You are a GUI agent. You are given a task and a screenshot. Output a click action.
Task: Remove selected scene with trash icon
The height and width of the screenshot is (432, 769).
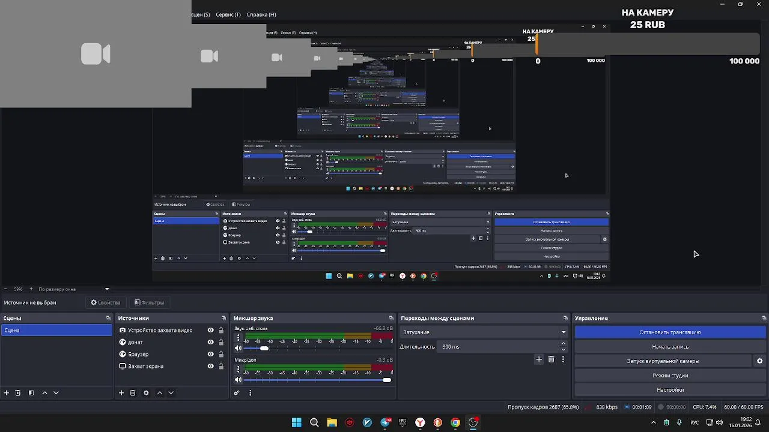(18, 393)
